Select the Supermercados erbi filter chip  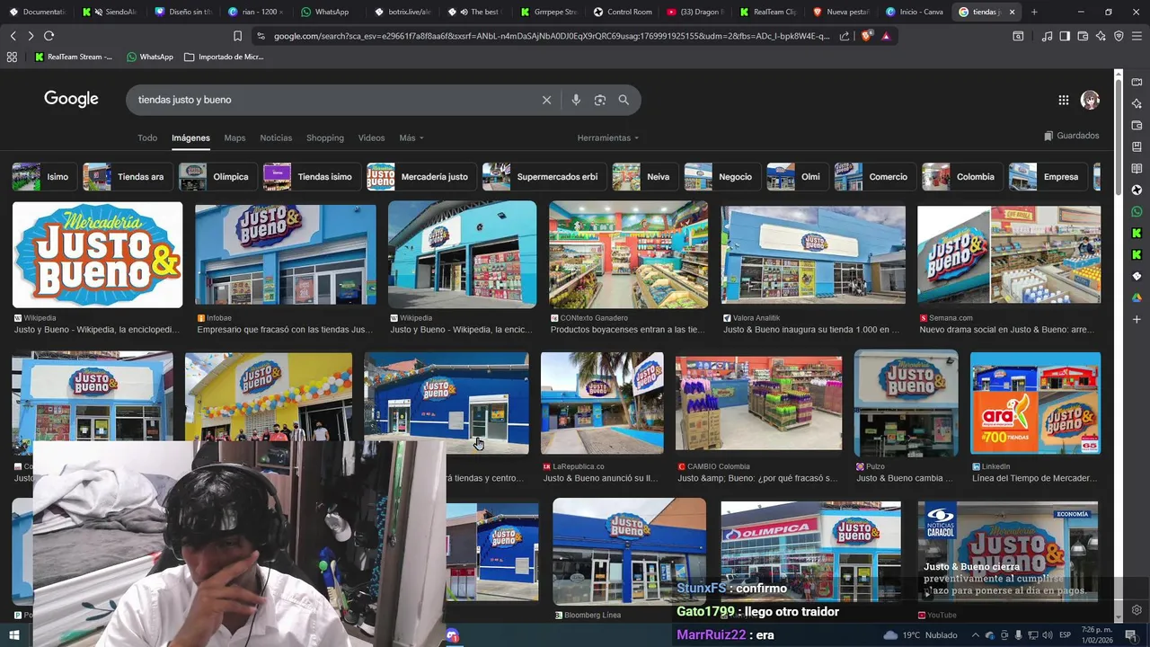pos(544,177)
